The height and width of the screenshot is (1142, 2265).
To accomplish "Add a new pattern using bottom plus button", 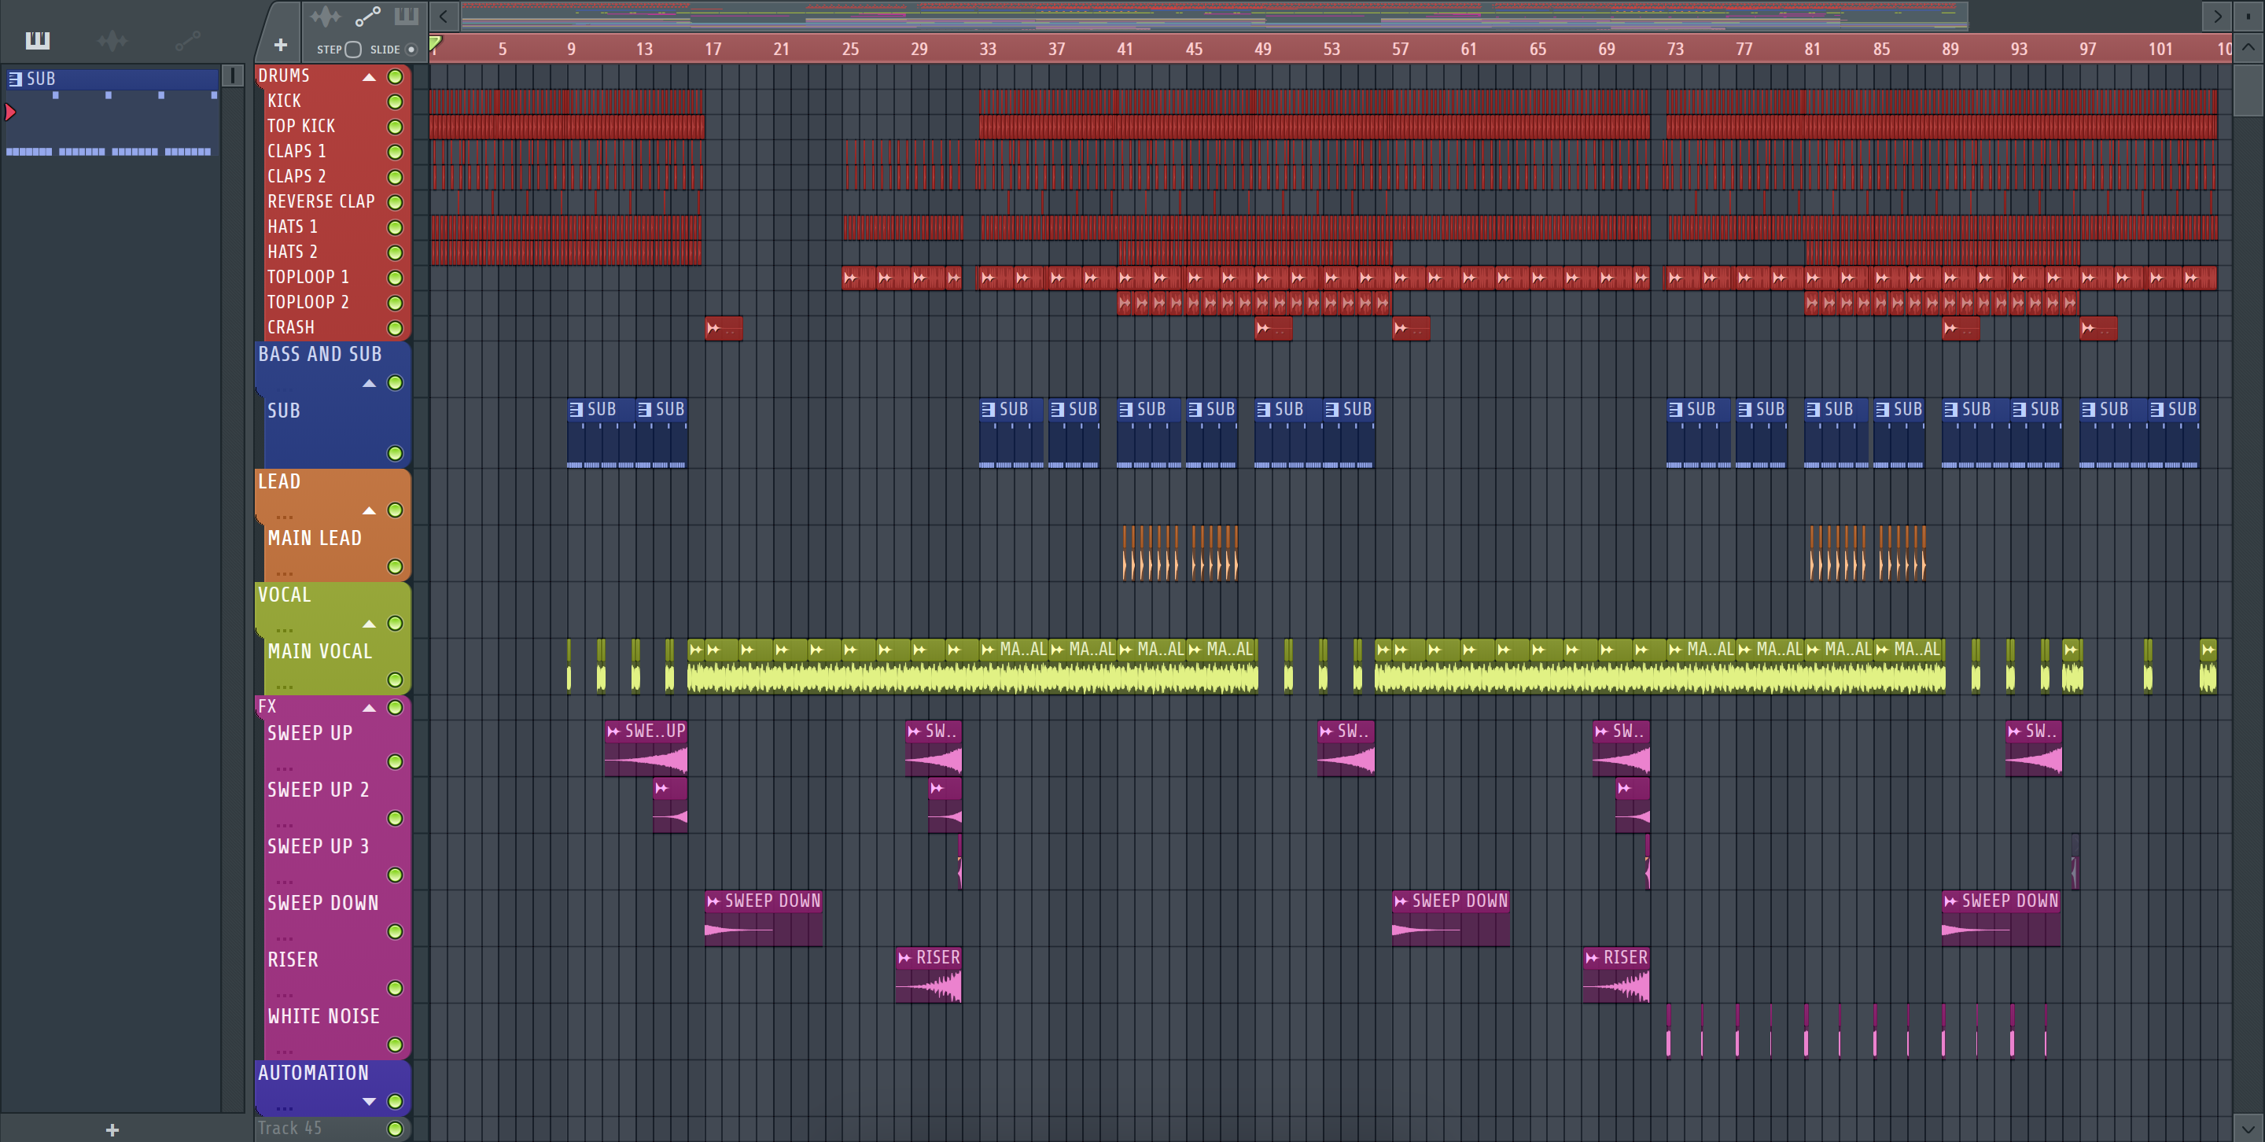I will coord(112,1129).
